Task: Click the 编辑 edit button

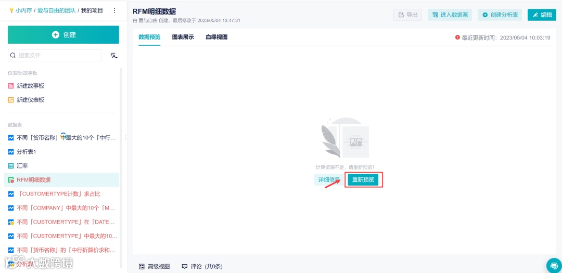Action: [542, 15]
